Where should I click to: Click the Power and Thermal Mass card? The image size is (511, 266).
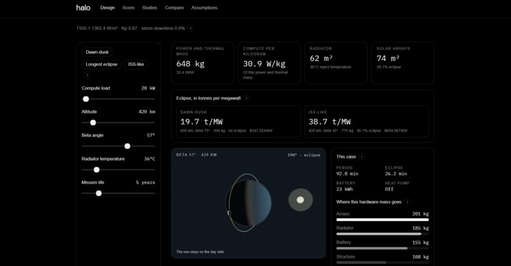[x=202, y=63]
